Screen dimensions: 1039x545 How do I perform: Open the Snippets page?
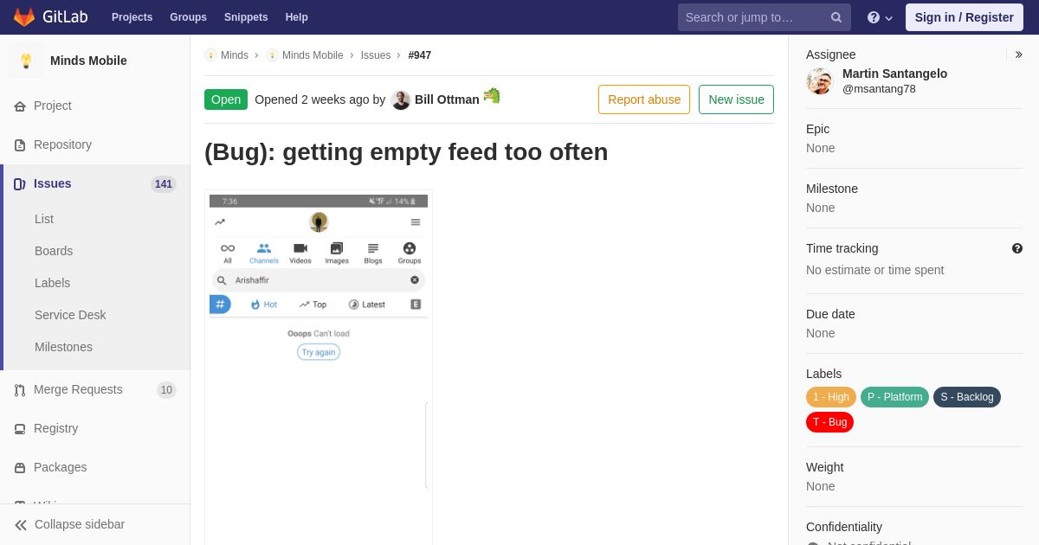246,17
